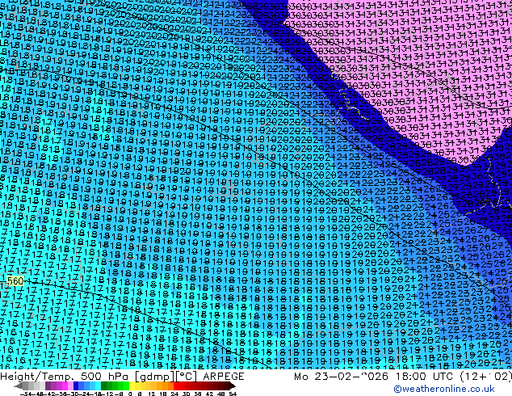Click the dark maroon right arrow end of the color scale

coord(233,385)
